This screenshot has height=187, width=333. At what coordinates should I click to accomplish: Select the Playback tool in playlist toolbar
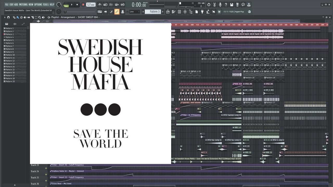click(x=43, y=17)
